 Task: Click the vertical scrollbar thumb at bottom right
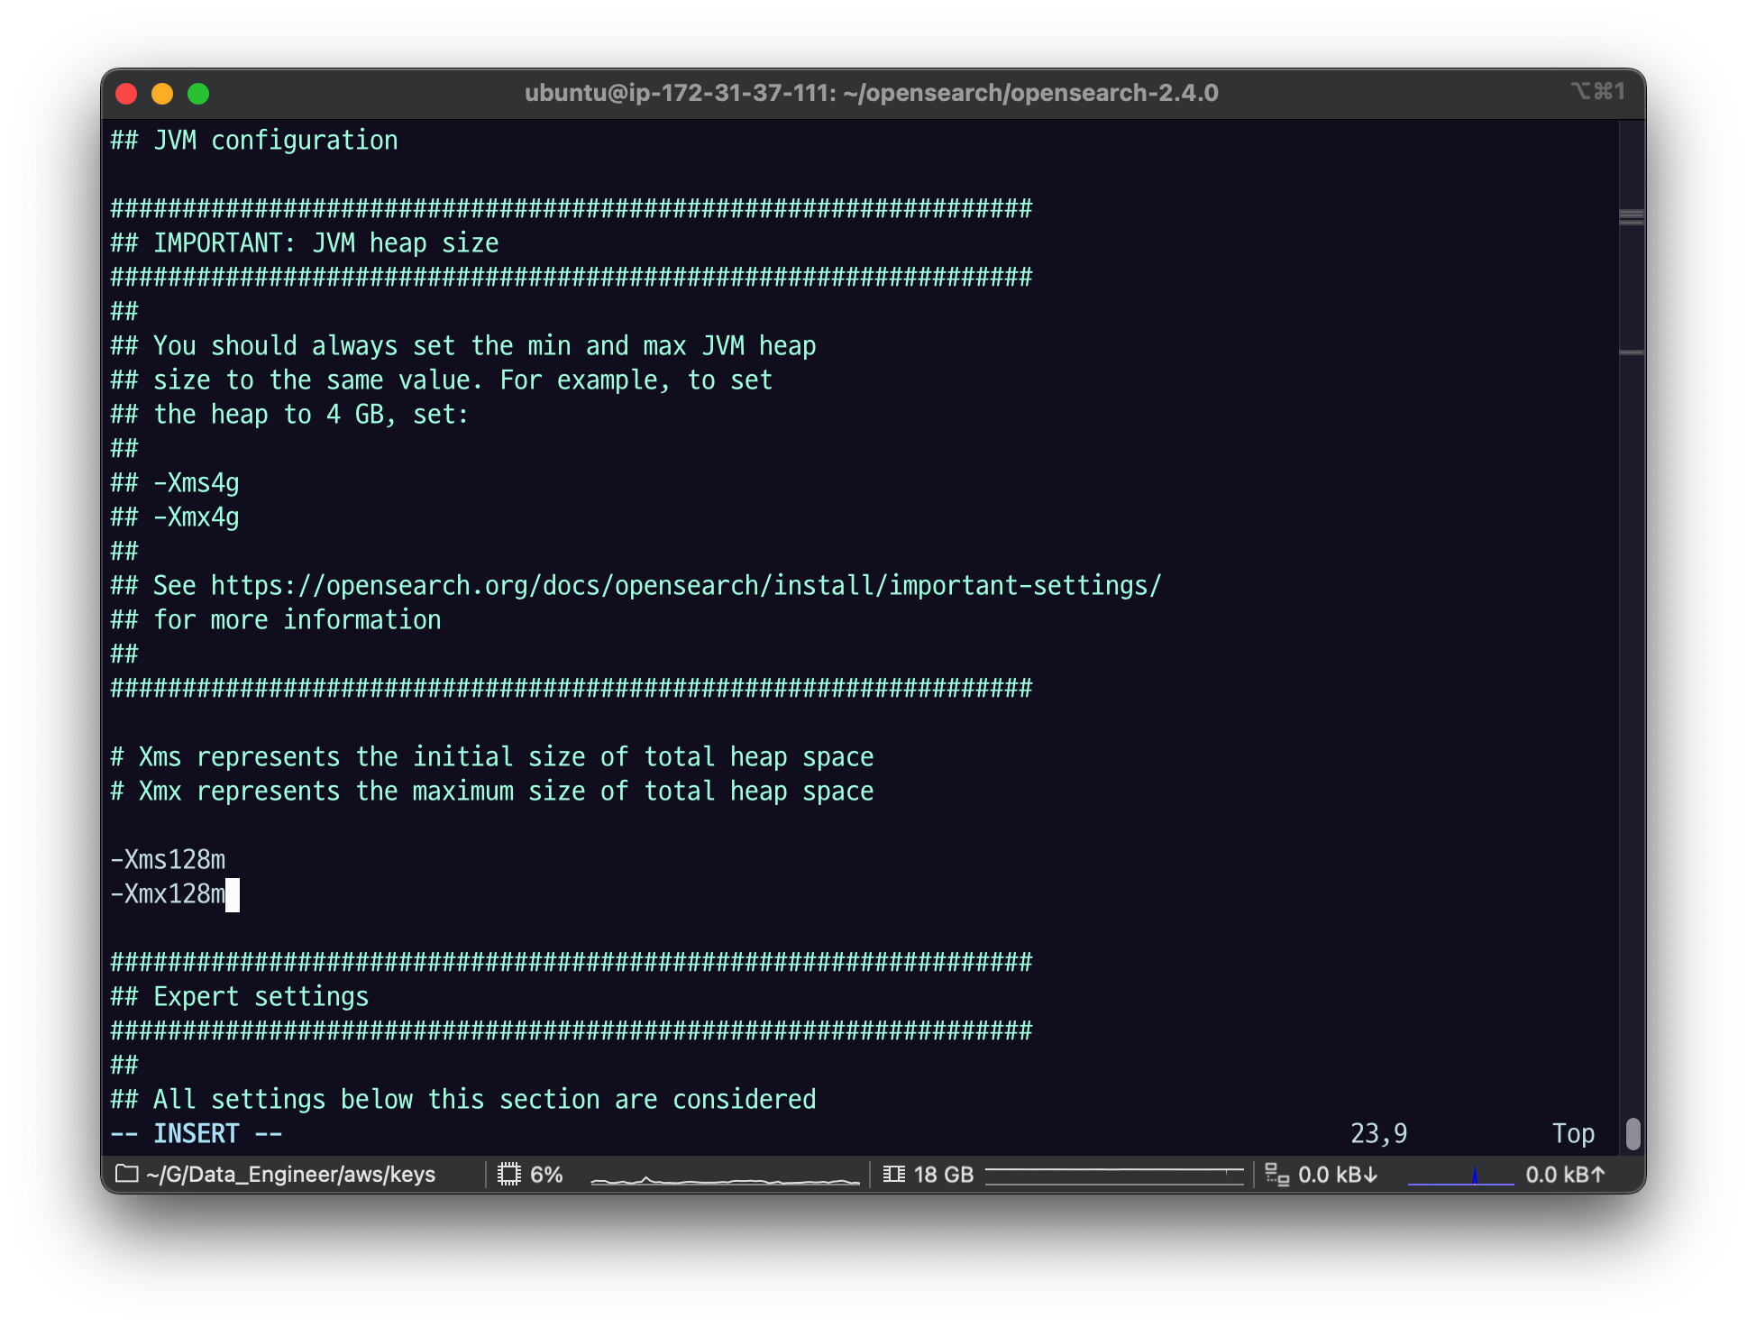click(1633, 1133)
